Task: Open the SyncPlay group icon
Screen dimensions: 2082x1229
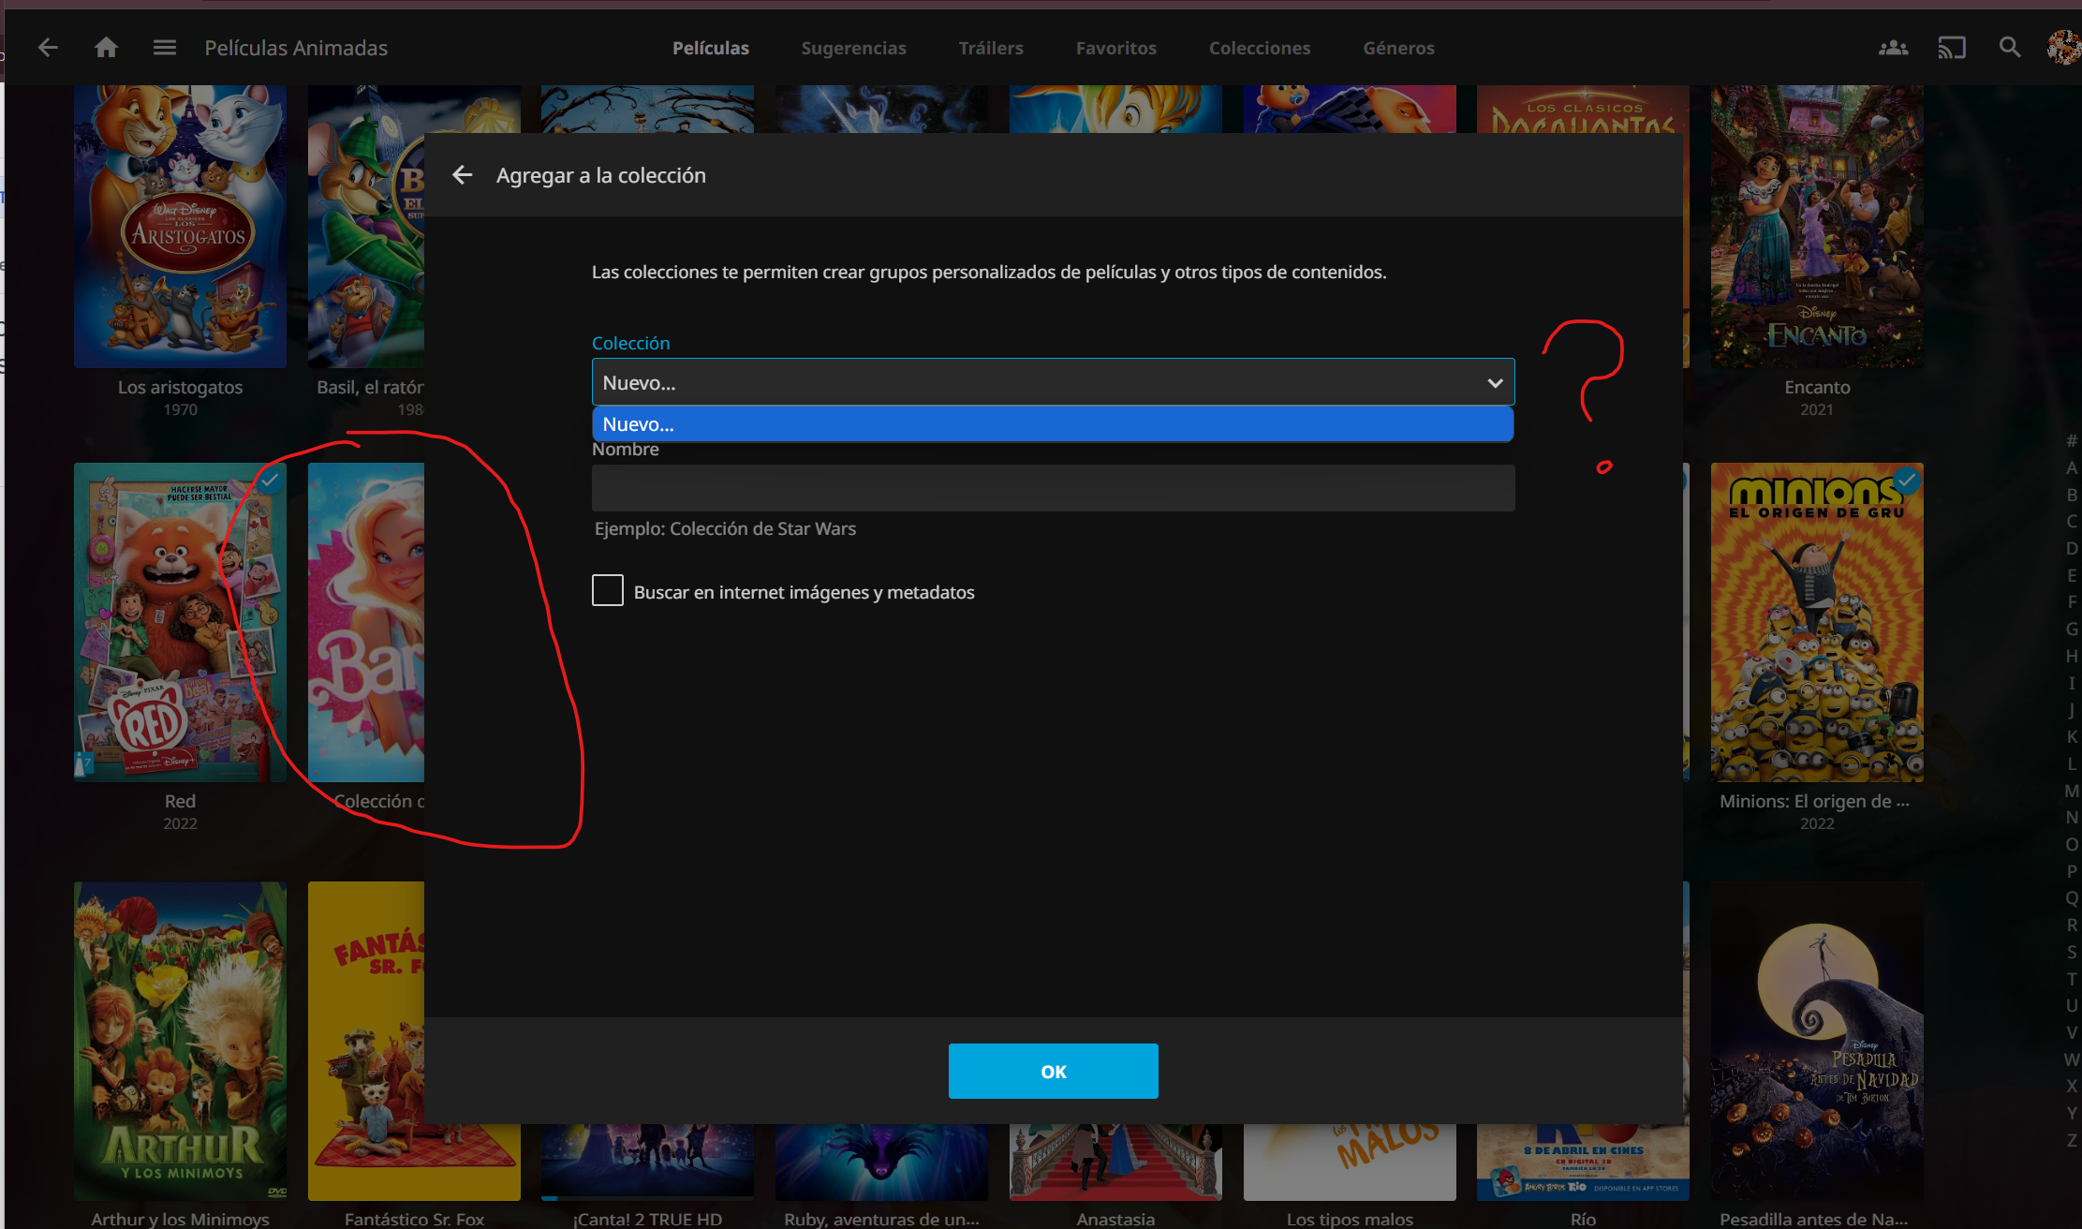Action: click(x=1893, y=48)
